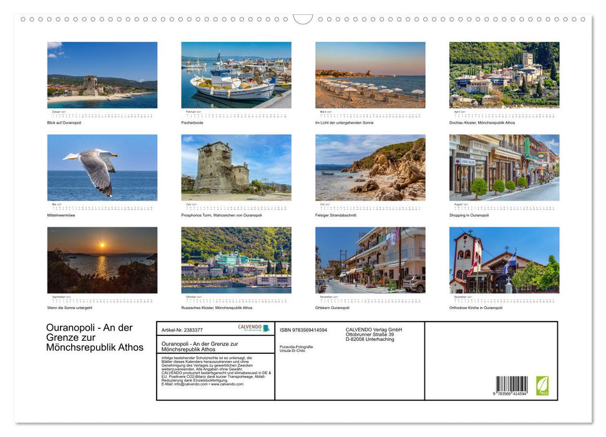The height and width of the screenshot is (437, 606).
Task: Click caption 'Felsiger Strandabschnitt'
Action: click(x=336, y=215)
